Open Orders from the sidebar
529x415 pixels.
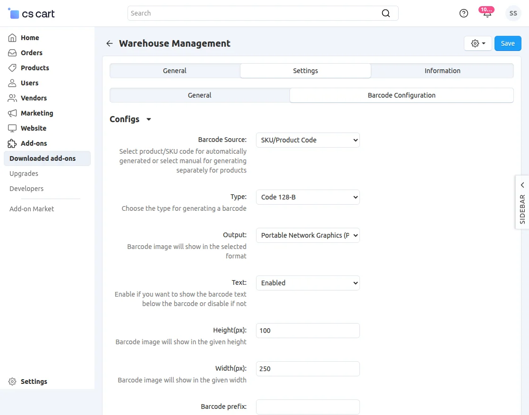[32, 53]
